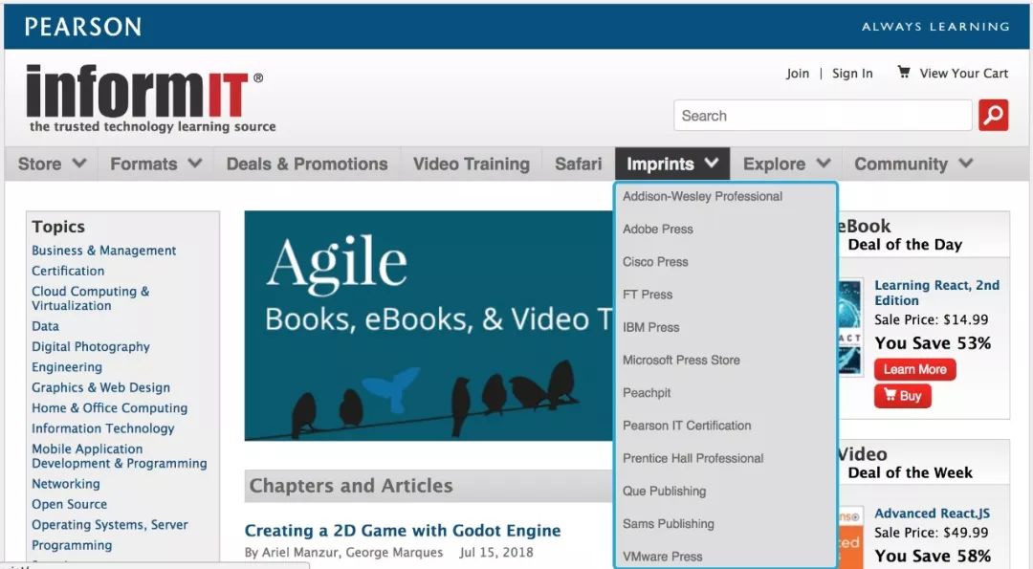Open Learning React, 2nd Edition link
The height and width of the screenshot is (569, 1033).
pos(936,293)
